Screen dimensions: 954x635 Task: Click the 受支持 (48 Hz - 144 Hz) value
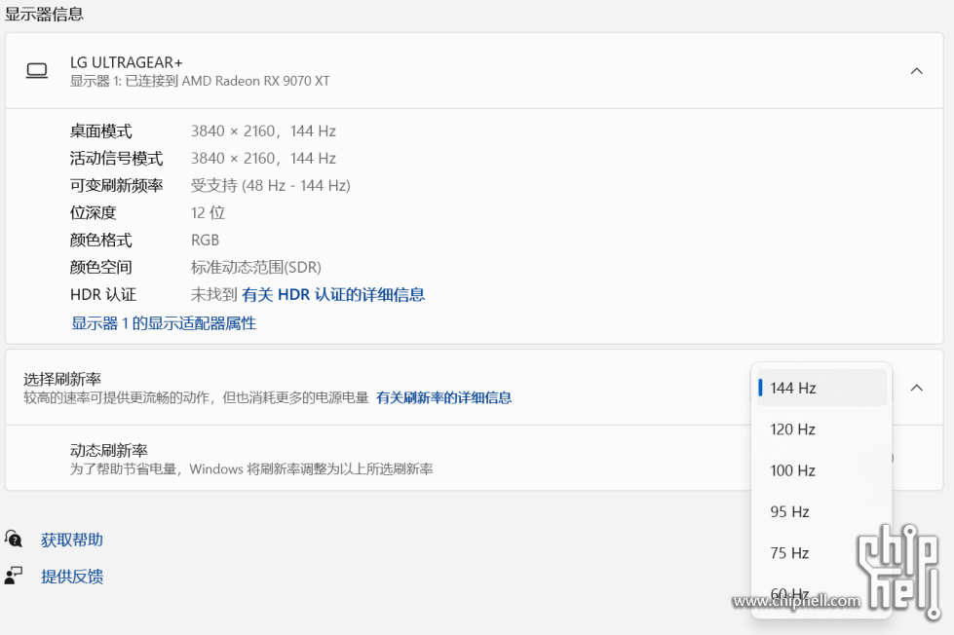click(271, 185)
